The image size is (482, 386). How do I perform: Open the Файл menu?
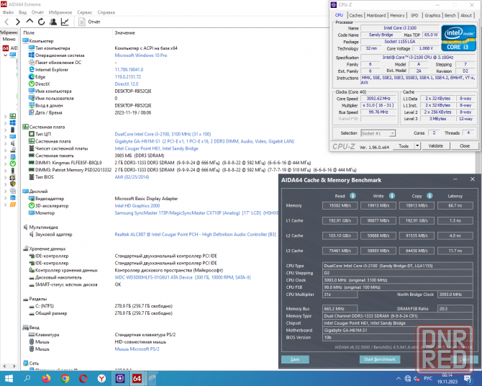click(x=9, y=12)
